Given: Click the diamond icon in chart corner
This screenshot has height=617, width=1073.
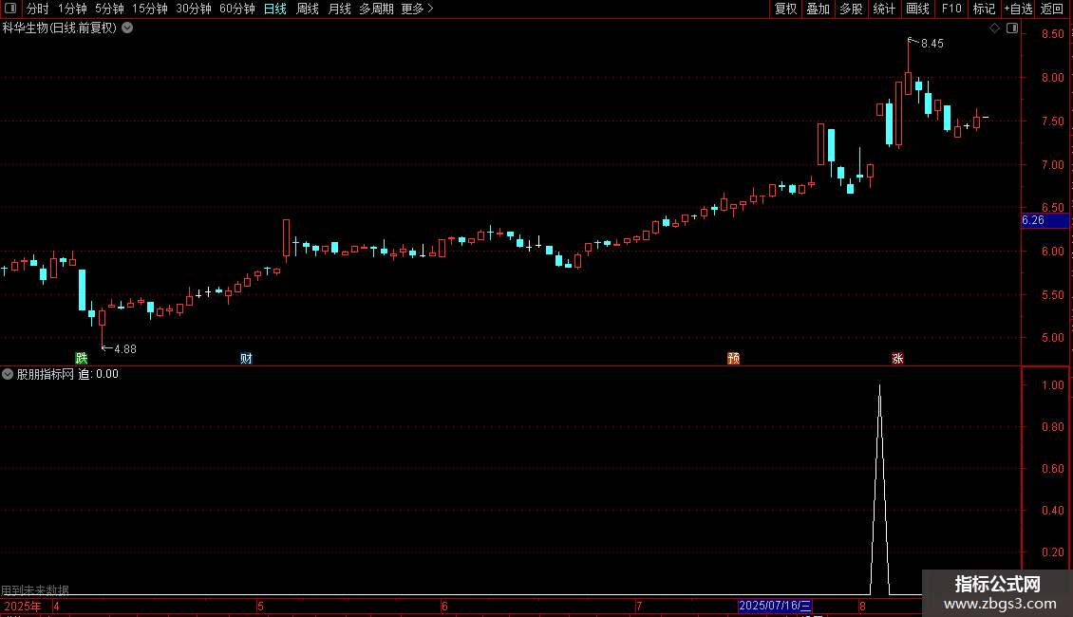Looking at the screenshot, I should click(x=994, y=28).
